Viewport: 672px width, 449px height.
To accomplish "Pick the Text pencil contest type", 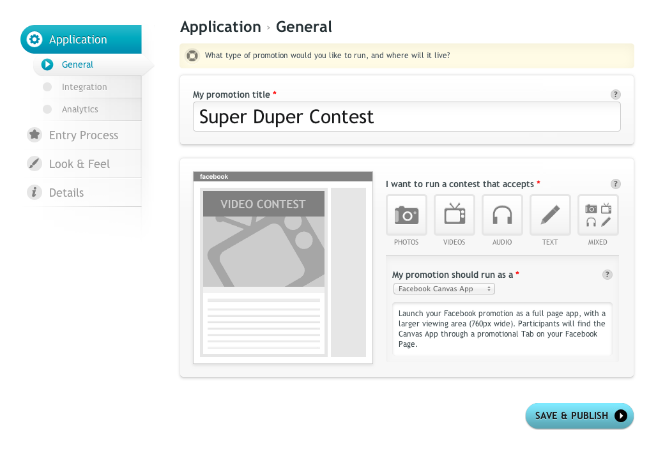I will [550, 215].
